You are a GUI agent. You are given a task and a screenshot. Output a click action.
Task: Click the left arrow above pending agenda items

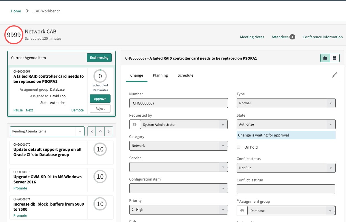[x=91, y=131]
